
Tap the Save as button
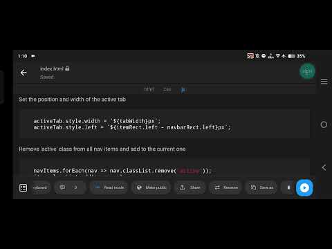coord(261,187)
